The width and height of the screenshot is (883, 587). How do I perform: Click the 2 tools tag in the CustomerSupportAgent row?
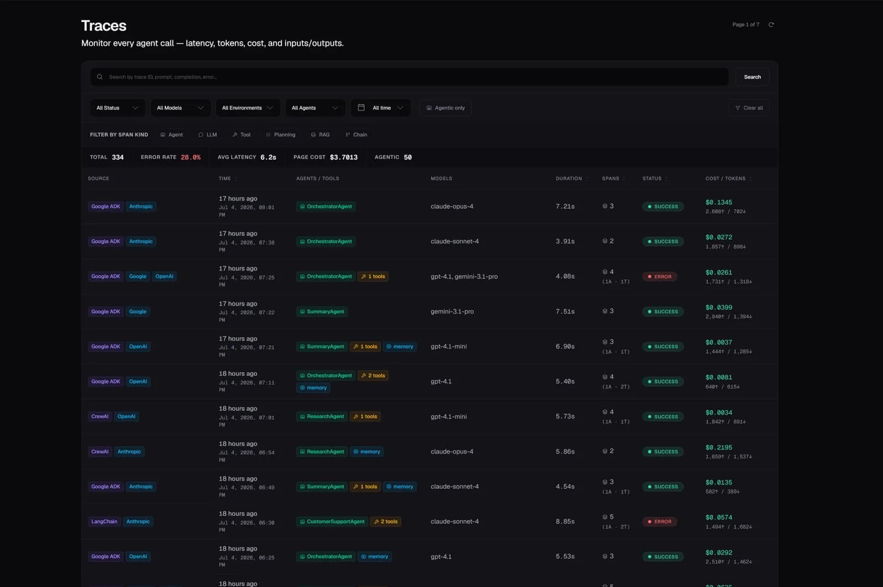(386, 522)
